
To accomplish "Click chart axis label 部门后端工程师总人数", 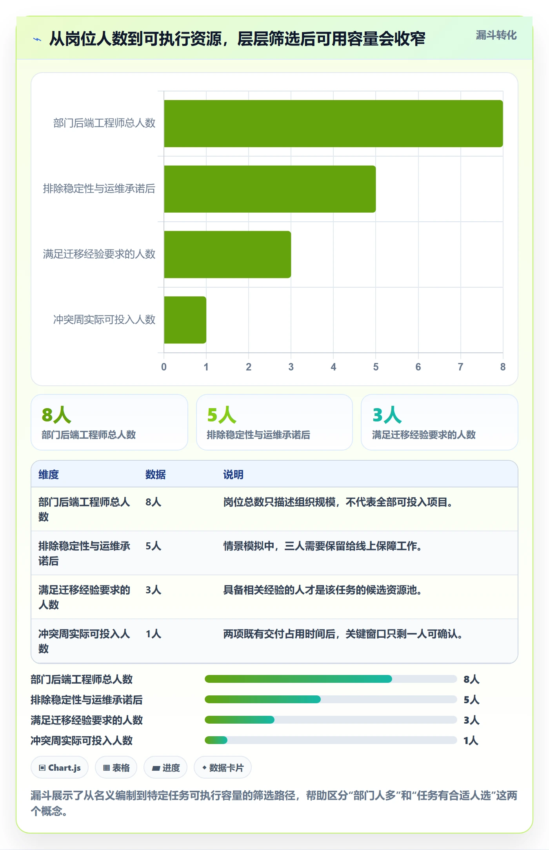I will pos(104,123).
